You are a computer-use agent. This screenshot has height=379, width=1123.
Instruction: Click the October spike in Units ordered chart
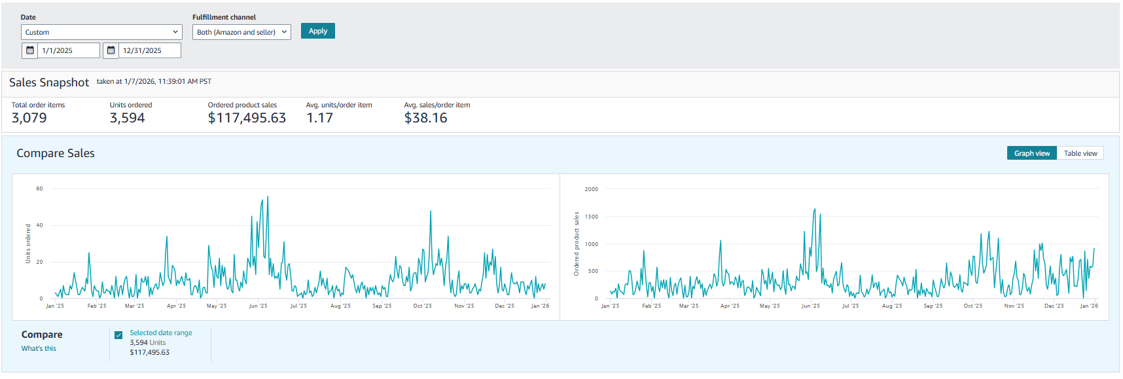431,211
